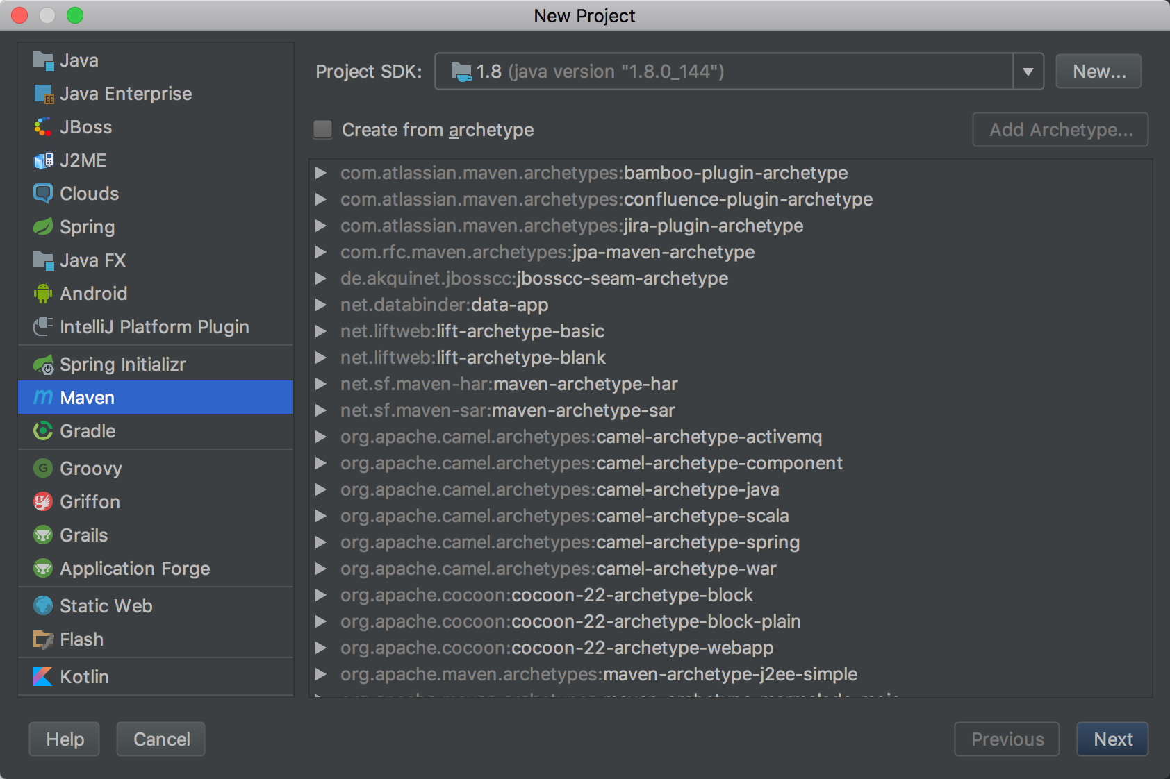The image size is (1170, 779).
Task: Choose the Static Web globe icon
Action: 43,605
